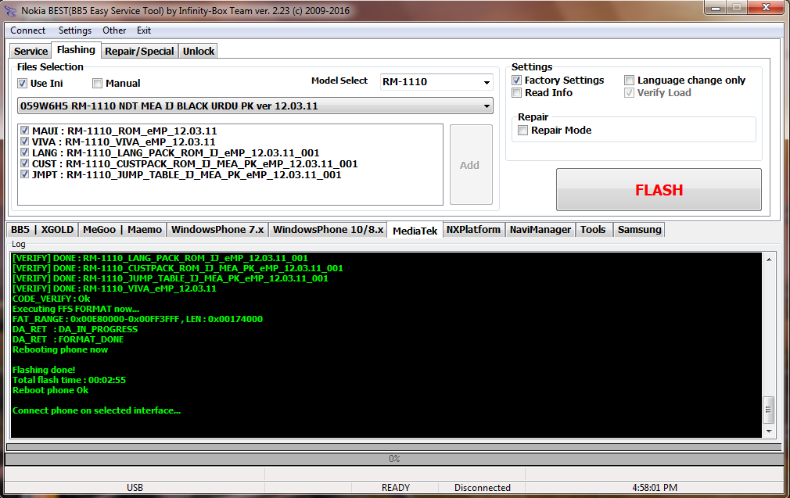Toggle the Verify Load checkbox
Screen dimensions: 790x498
[x=630, y=93]
